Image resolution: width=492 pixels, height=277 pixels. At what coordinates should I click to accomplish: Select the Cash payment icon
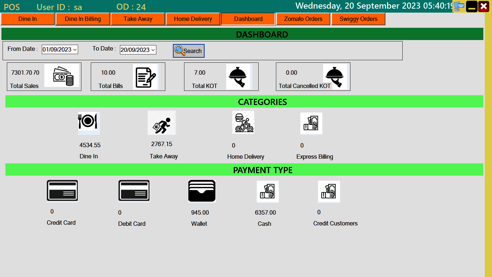coord(268,192)
